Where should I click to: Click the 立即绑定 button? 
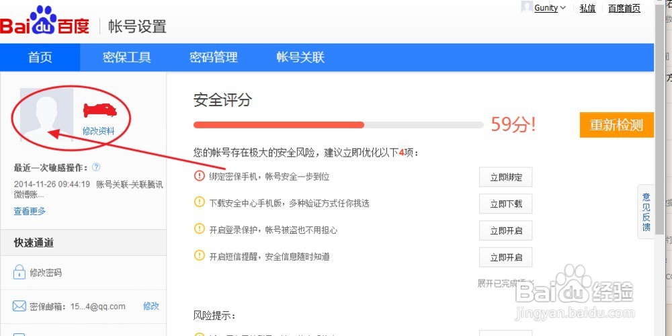[x=505, y=177]
